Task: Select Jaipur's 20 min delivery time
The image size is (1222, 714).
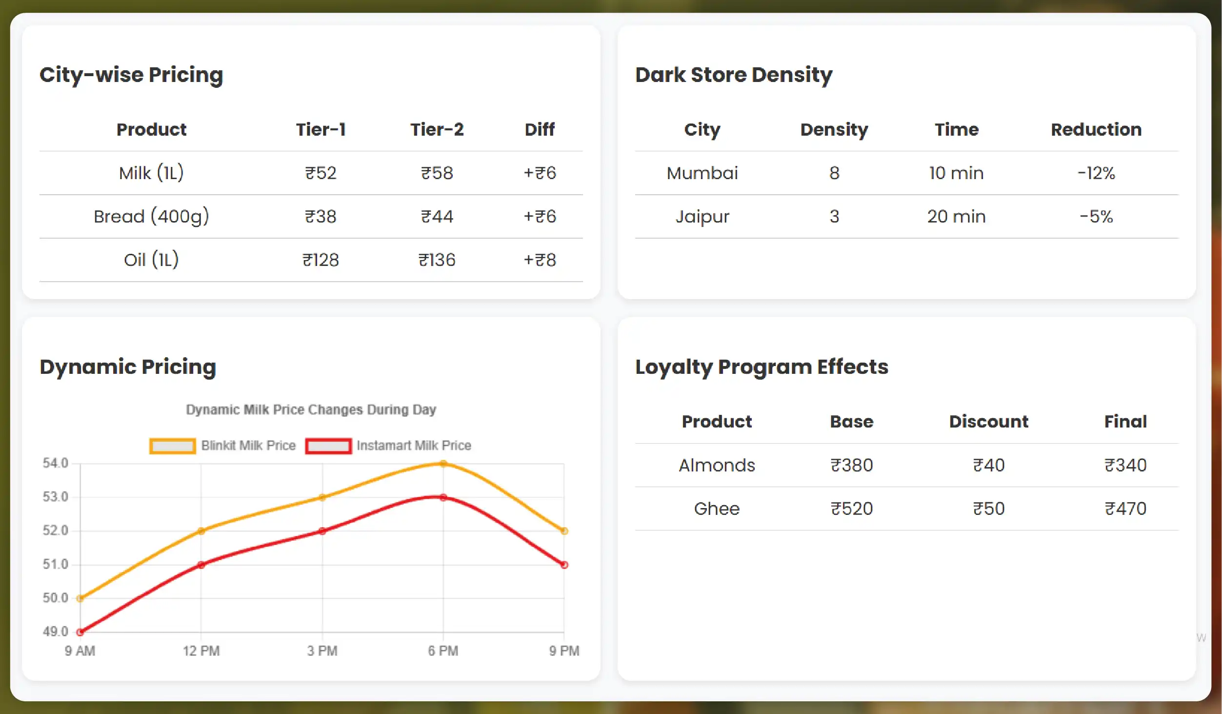Action: pyautogui.click(x=956, y=216)
